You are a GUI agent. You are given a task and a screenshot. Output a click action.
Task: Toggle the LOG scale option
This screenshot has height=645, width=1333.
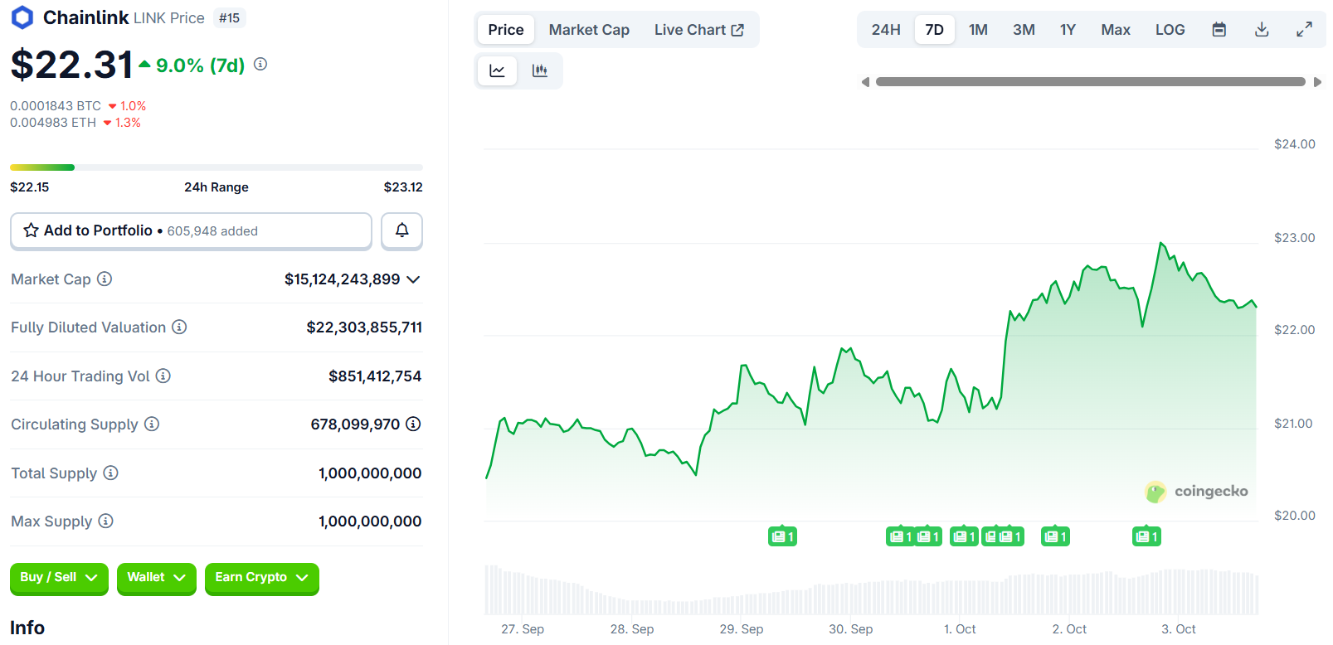(1170, 30)
